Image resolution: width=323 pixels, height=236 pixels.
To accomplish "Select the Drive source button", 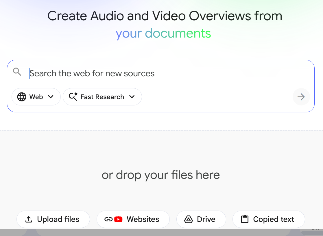I will tap(201, 219).
